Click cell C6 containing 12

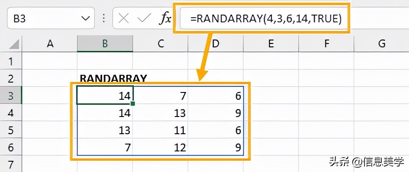[160, 147]
